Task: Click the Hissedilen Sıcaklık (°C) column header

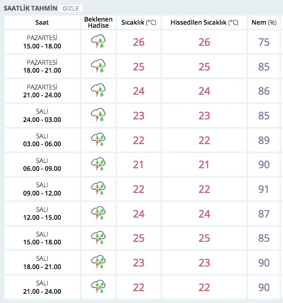Action: (204, 22)
